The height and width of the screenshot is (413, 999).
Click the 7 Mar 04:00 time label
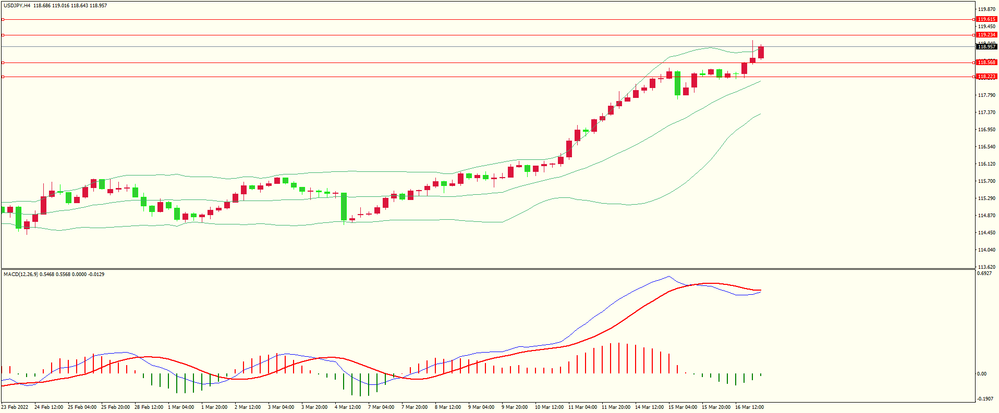click(x=381, y=407)
